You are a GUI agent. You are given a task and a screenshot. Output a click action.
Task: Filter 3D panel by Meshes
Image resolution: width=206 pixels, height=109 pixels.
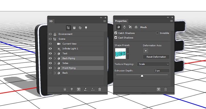(x=74, y=28)
